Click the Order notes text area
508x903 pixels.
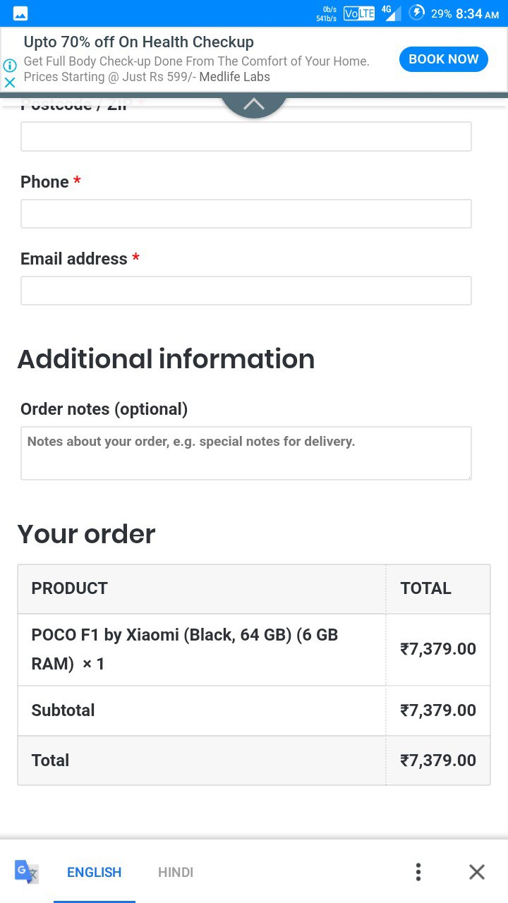pyautogui.click(x=246, y=453)
